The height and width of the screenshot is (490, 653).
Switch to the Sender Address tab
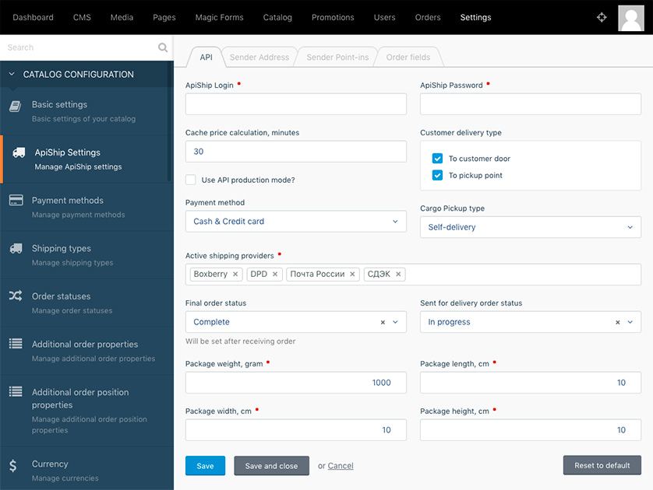pos(259,58)
